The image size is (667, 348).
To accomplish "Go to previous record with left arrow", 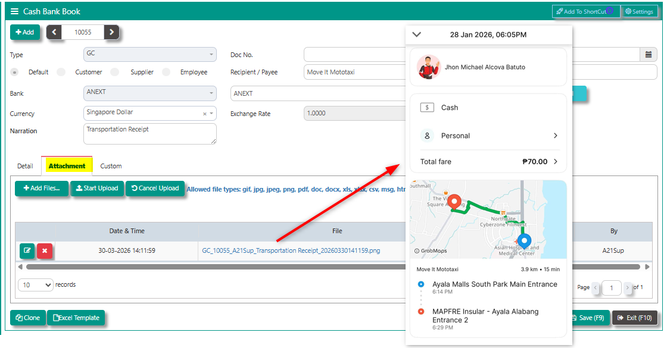I will point(54,32).
